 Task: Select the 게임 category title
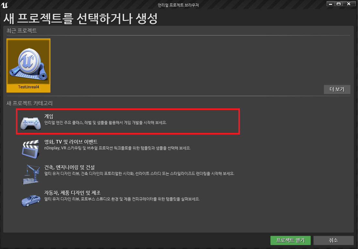(x=49, y=116)
